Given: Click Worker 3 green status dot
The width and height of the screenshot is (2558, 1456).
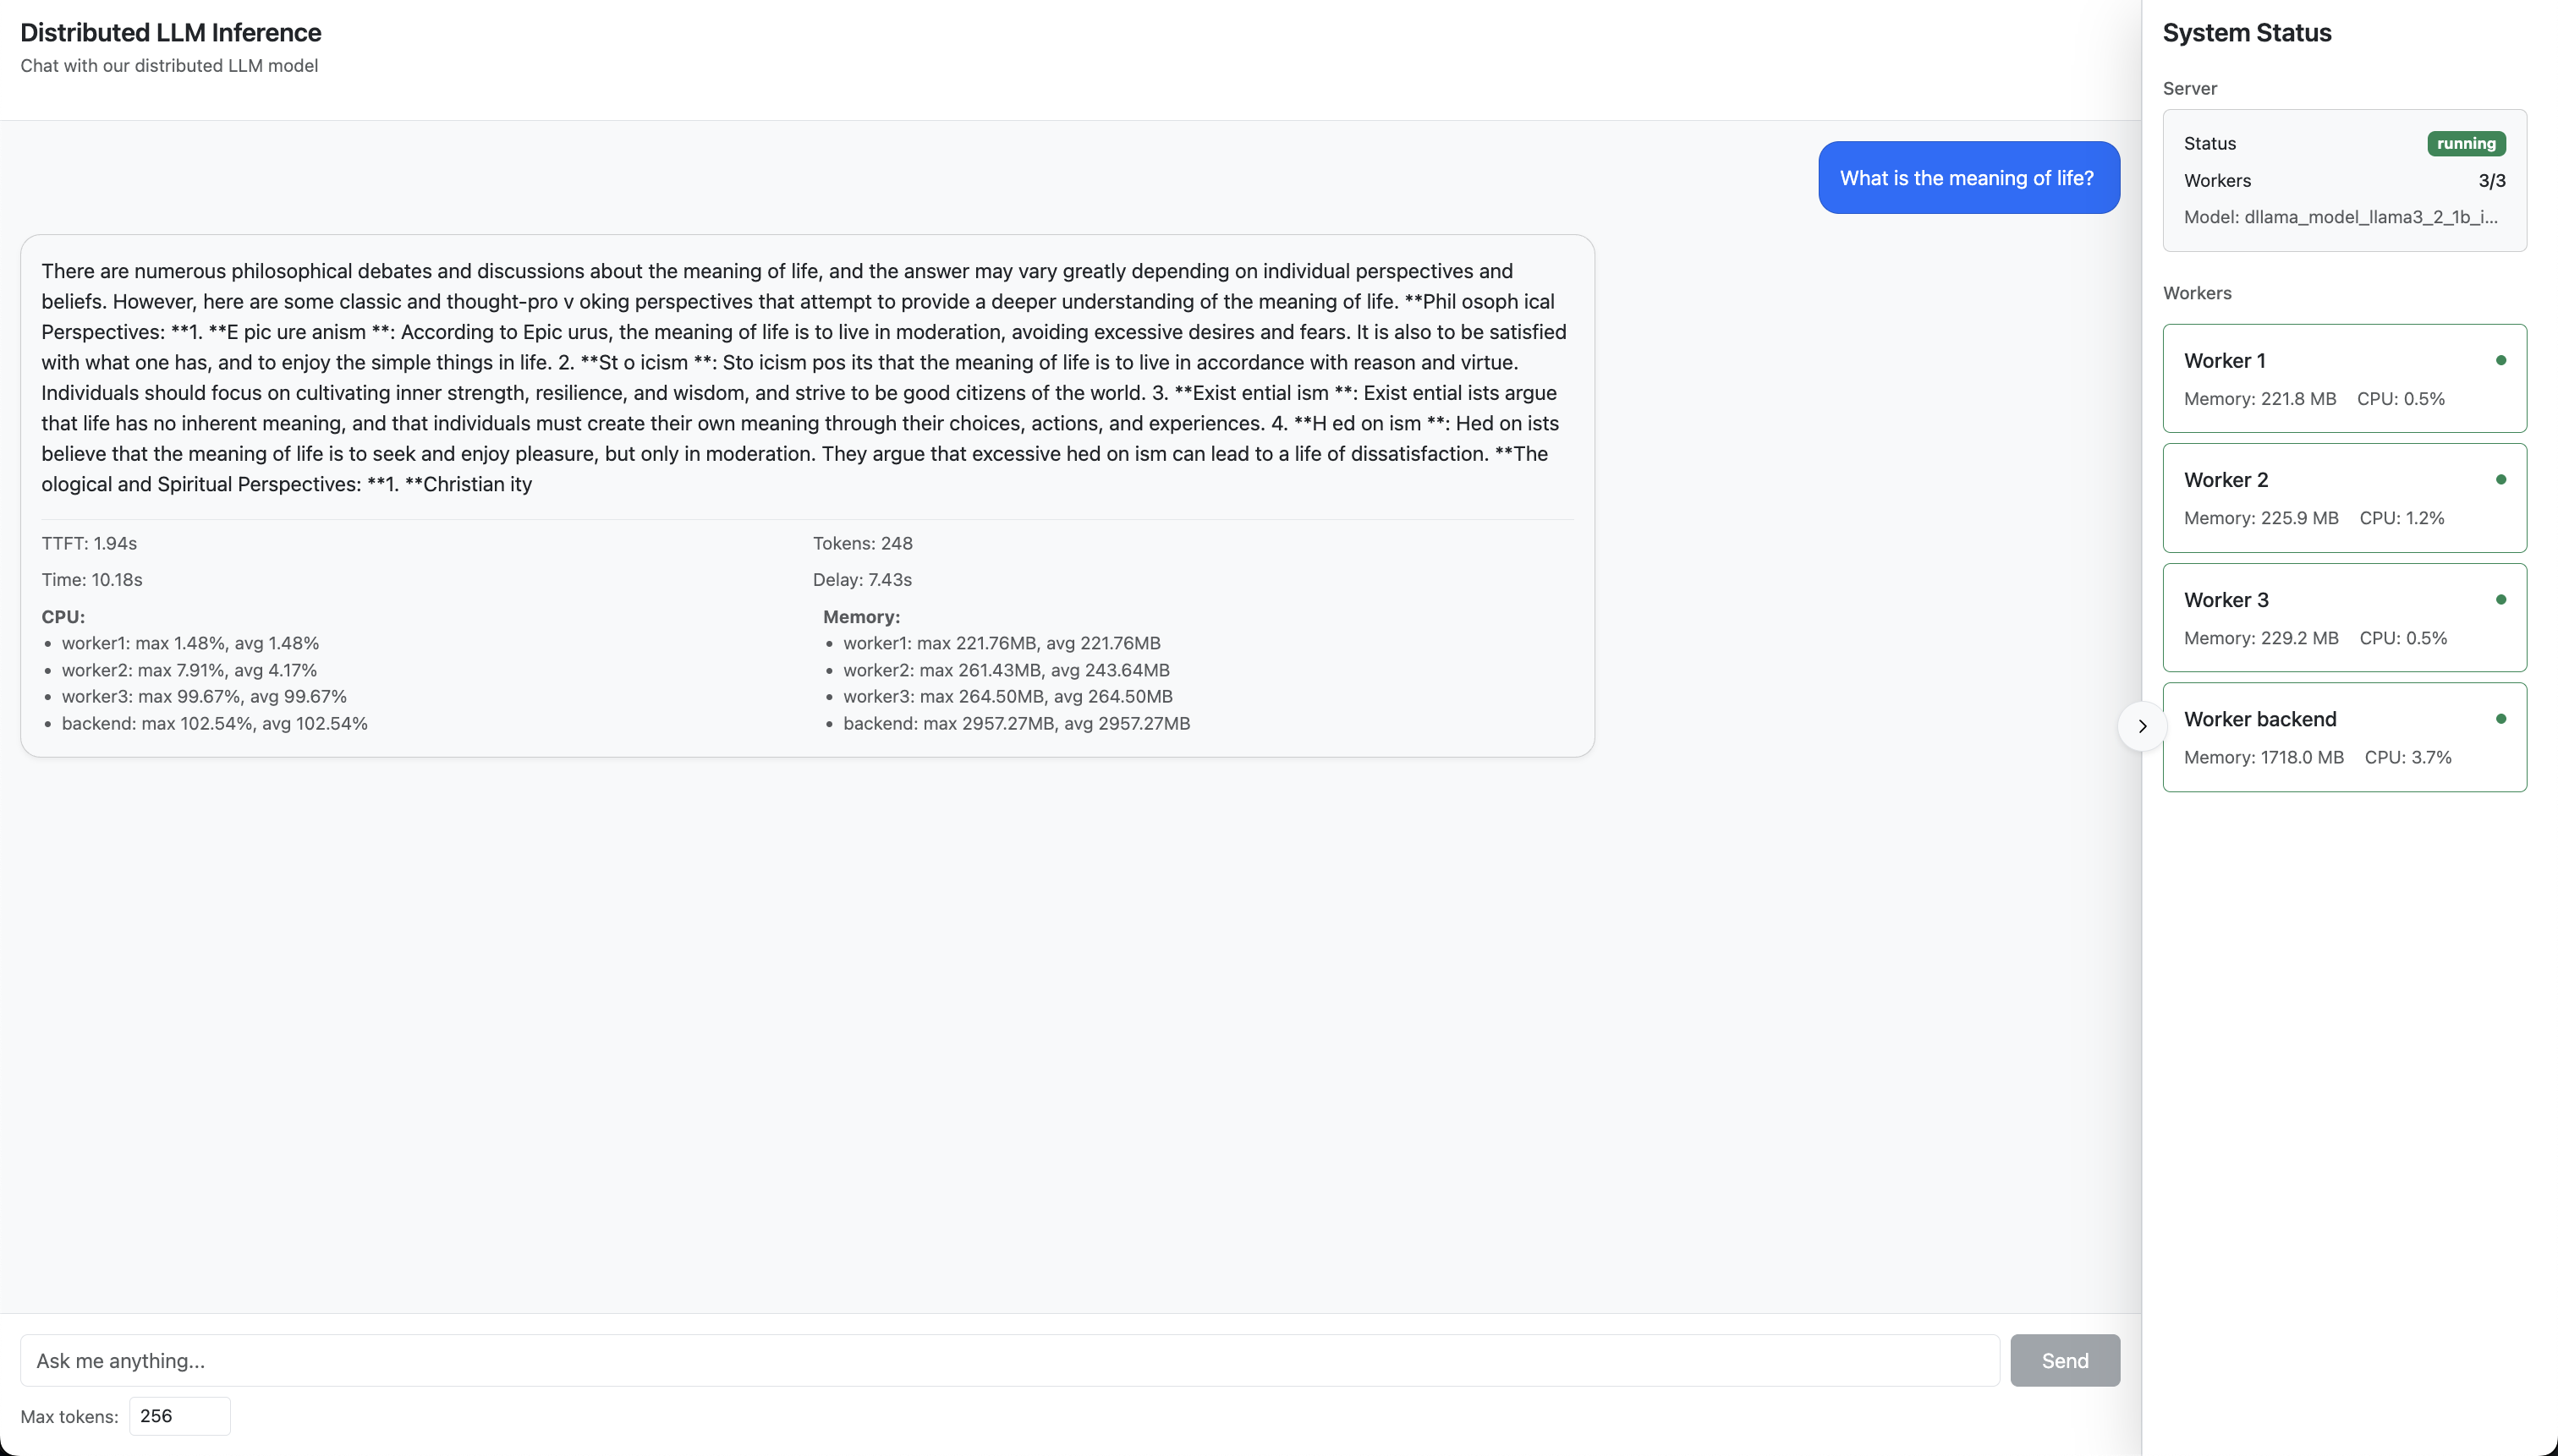Looking at the screenshot, I should coord(2501,600).
